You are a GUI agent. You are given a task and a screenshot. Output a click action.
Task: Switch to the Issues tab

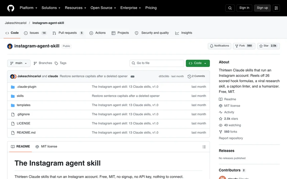pyautogui.click(x=36, y=33)
